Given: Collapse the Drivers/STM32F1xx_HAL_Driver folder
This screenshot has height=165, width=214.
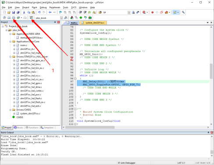Looking at the screenshot, I should [x=11, y=56].
